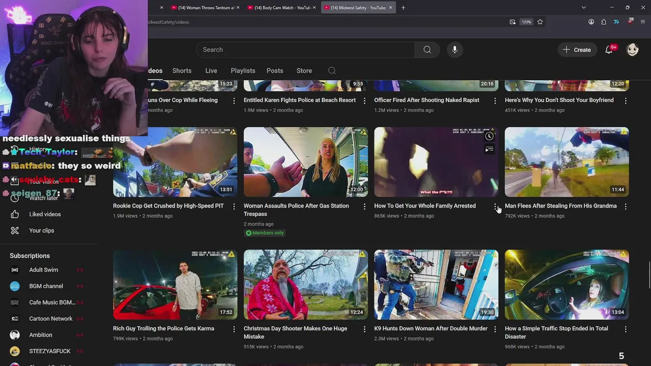651x366 pixels.
Task: Close the Body Cam Watch browser tab
Action: [314, 8]
